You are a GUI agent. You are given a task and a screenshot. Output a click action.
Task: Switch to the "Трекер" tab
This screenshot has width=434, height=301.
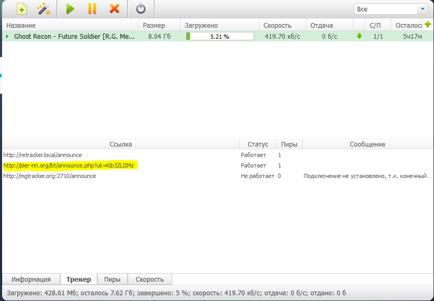point(79,279)
